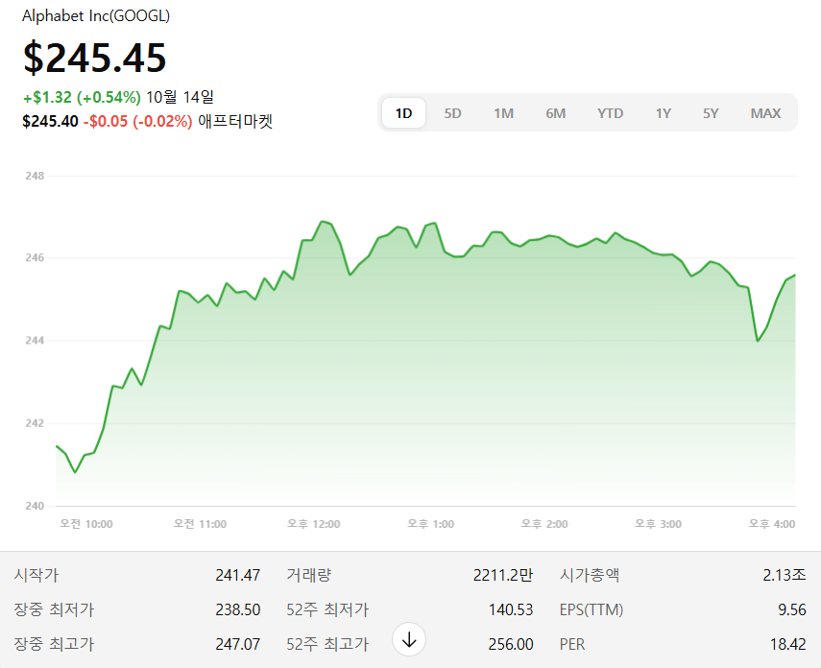Select the YTD range tab
The height and width of the screenshot is (668, 821).
[x=610, y=113]
